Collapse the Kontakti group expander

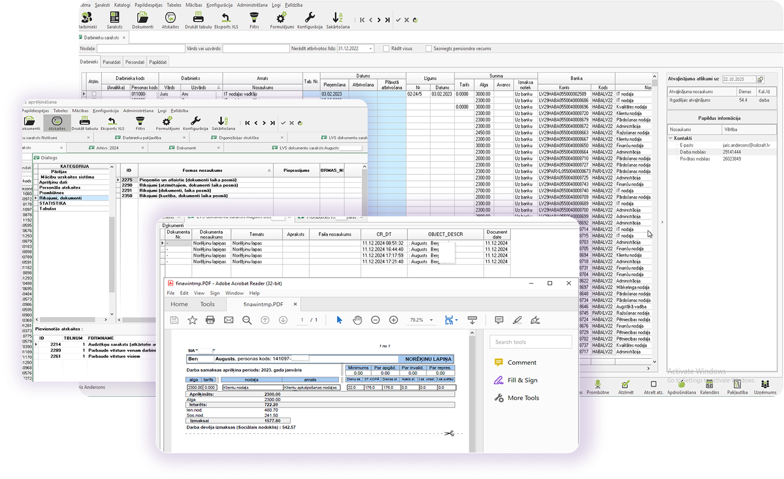point(671,138)
